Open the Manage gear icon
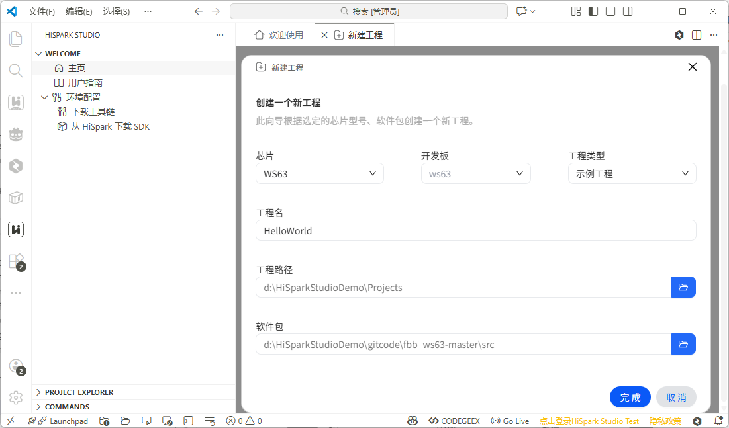Screen dimensions: 729x428 pos(16,398)
